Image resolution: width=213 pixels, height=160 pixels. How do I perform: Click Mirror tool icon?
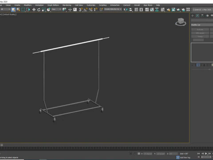click(x=126, y=10)
